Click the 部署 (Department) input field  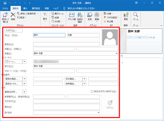54,49
